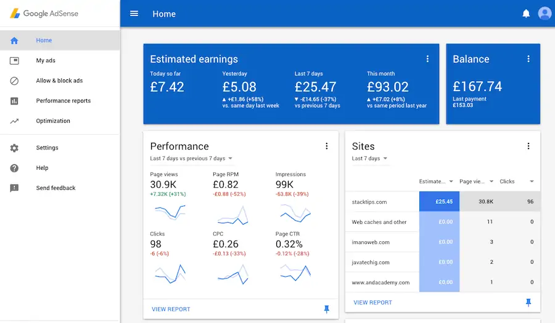
Task: Select Allow & block ads
Action: pos(59,81)
